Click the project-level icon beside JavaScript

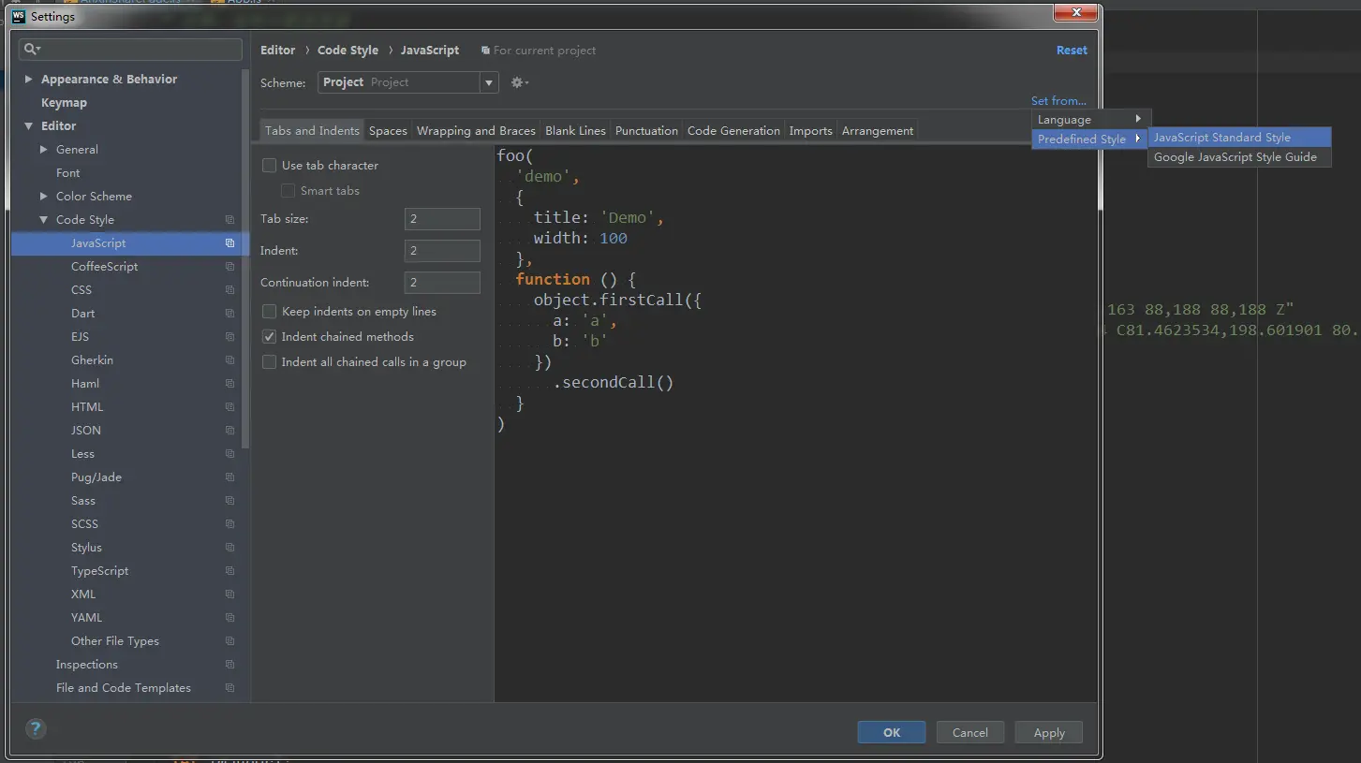point(229,243)
